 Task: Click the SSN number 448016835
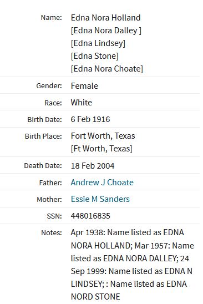[90, 216]
